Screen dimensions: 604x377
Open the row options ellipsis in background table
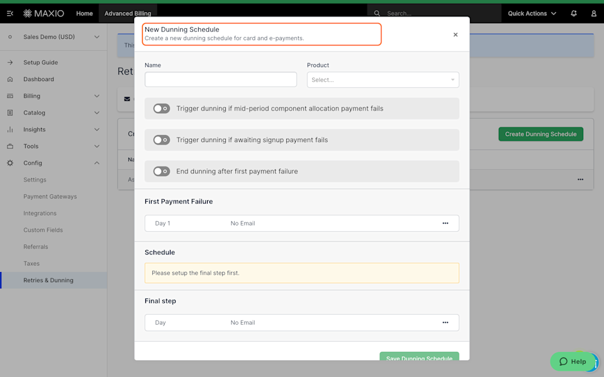[x=580, y=179]
